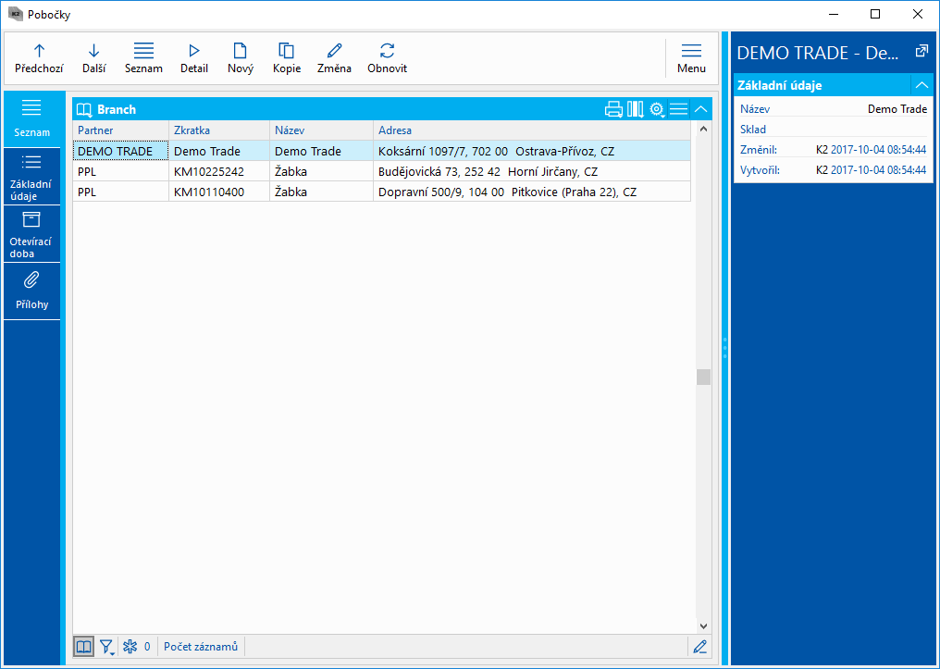Click the Počet záznamů record count button
940x669 pixels.
coord(201,647)
